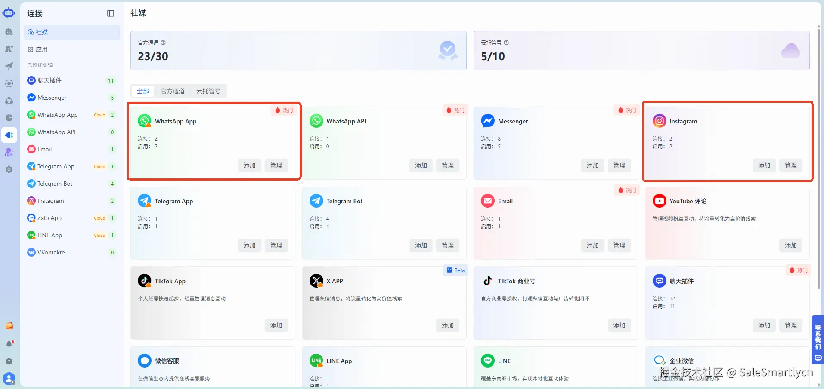Click the 官方通道 23/30 quota card
Image resolution: width=824 pixels, height=389 pixels.
point(298,51)
